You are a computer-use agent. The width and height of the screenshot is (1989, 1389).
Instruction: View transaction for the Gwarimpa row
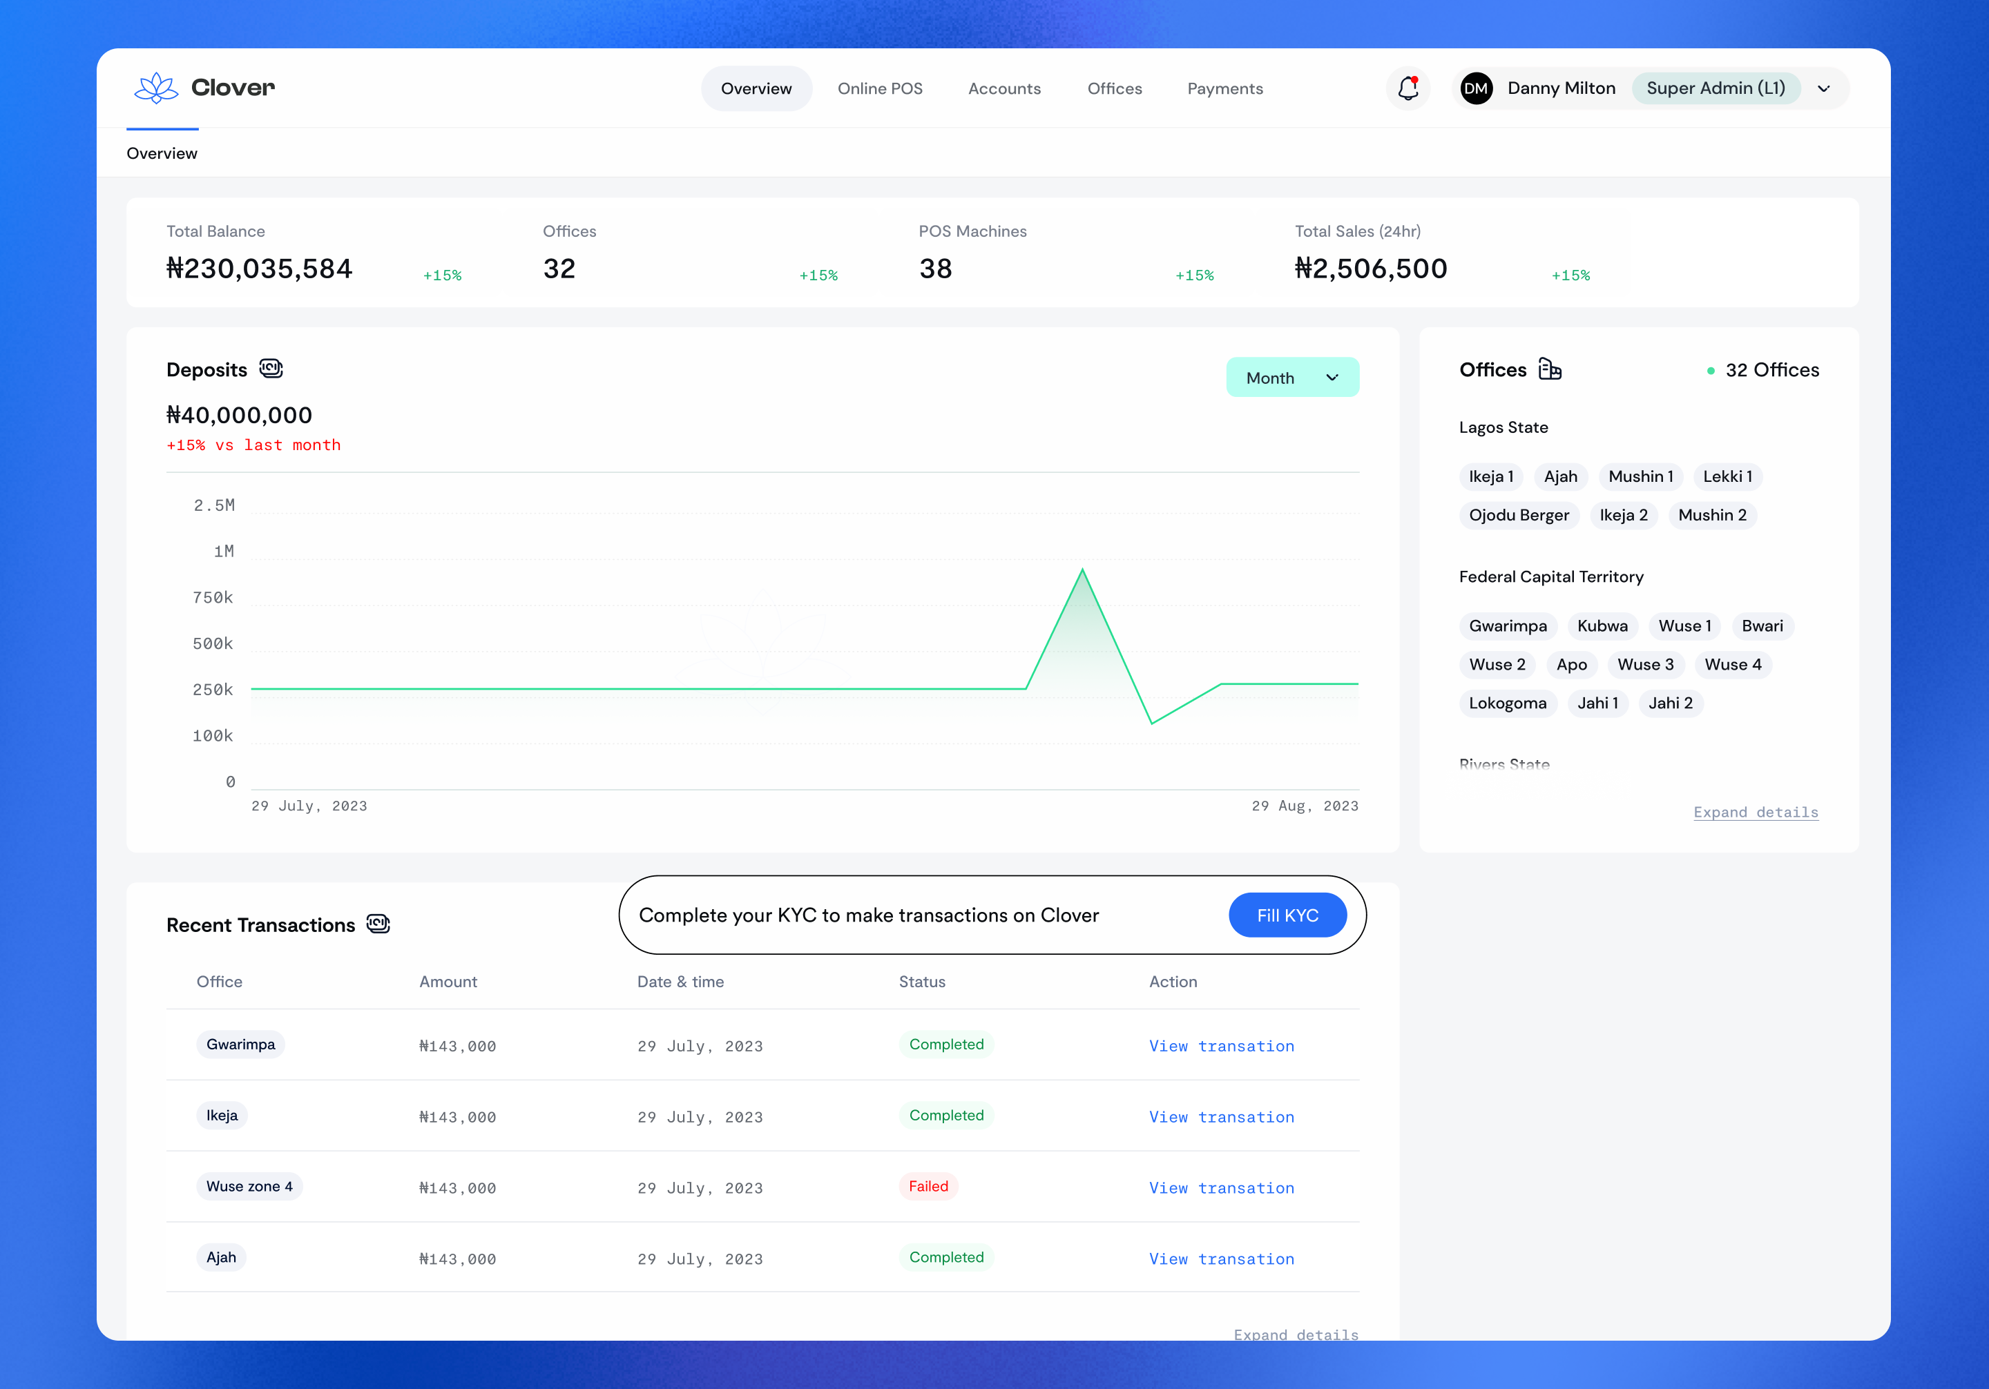coord(1222,1045)
